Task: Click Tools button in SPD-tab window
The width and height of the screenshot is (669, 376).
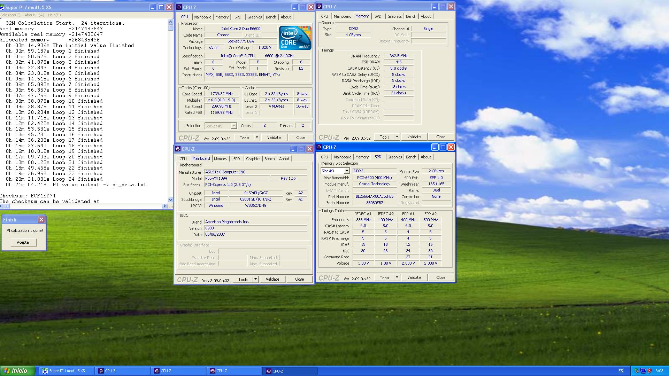Action: click(x=384, y=277)
